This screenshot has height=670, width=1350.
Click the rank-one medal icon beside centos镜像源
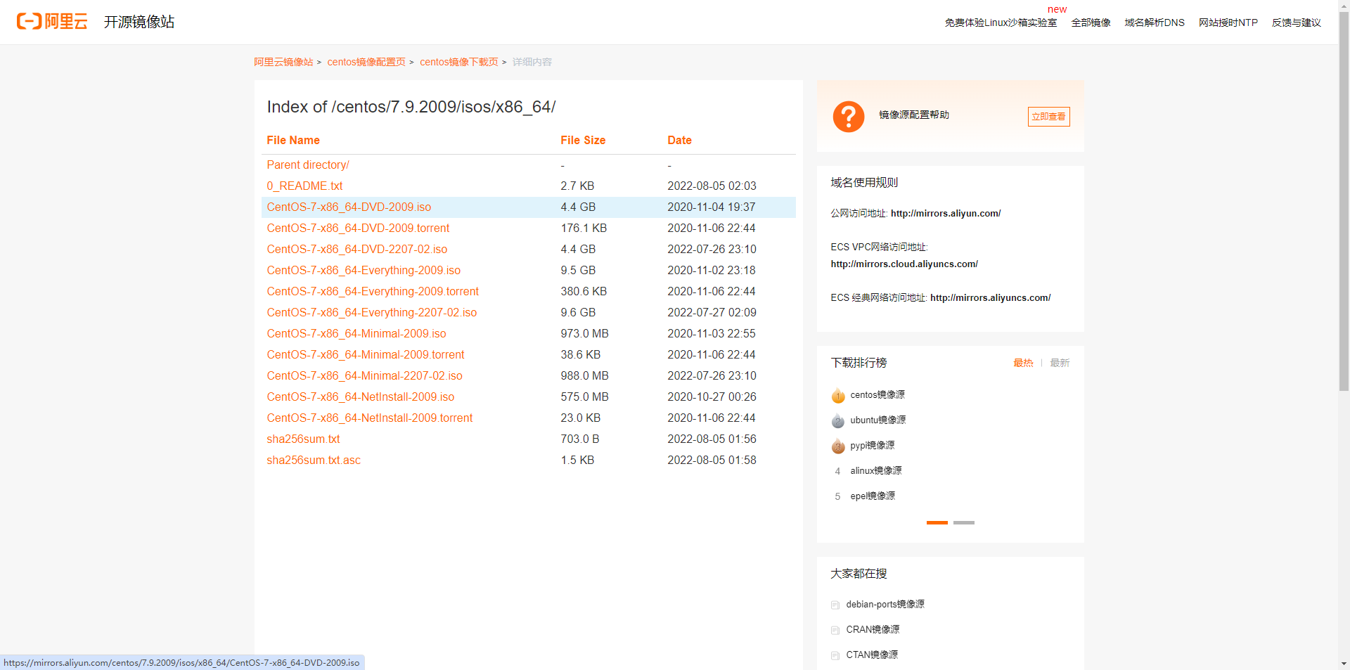(x=837, y=395)
